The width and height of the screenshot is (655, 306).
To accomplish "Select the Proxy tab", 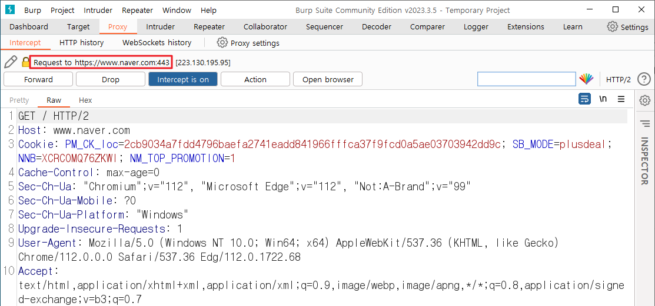I will [117, 26].
